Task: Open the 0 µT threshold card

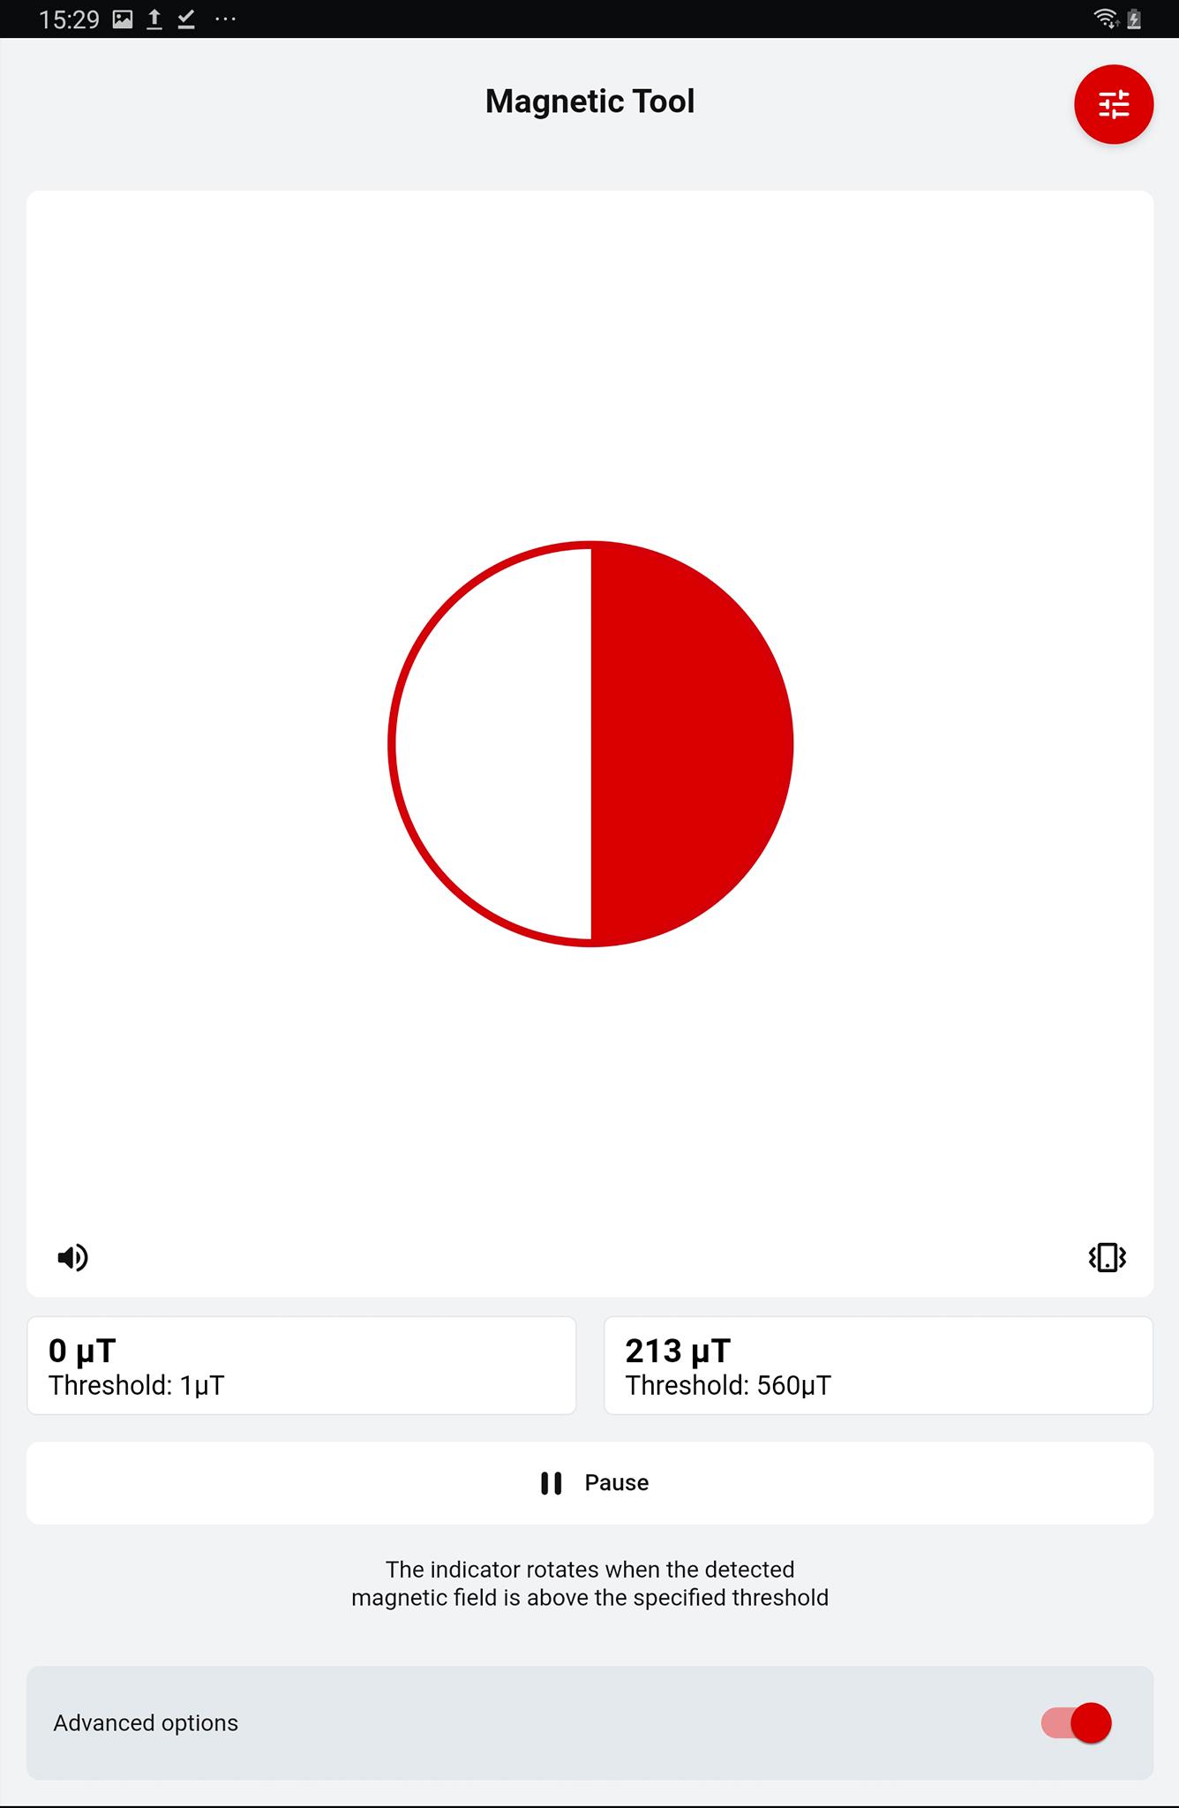Action: (x=302, y=1366)
